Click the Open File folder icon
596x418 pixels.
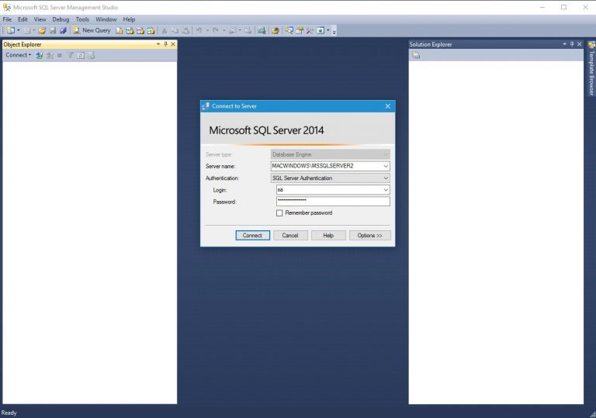[x=42, y=30]
